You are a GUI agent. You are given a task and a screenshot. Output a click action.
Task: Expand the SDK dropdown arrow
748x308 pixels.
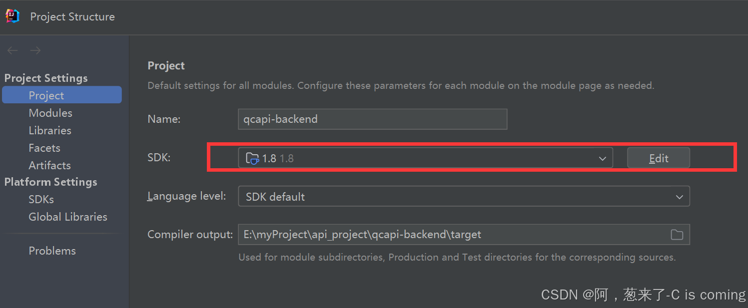coord(602,159)
